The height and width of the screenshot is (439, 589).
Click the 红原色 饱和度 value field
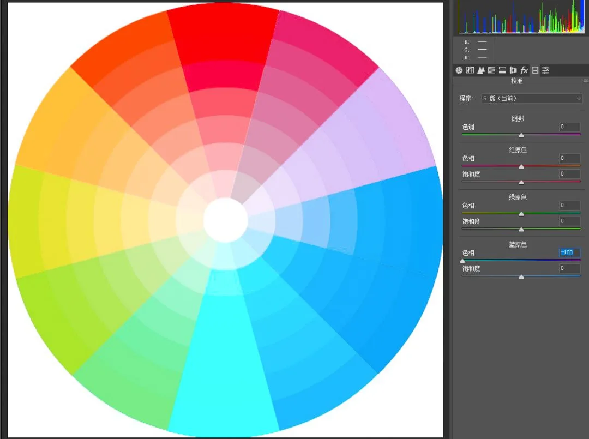pyautogui.click(x=569, y=174)
